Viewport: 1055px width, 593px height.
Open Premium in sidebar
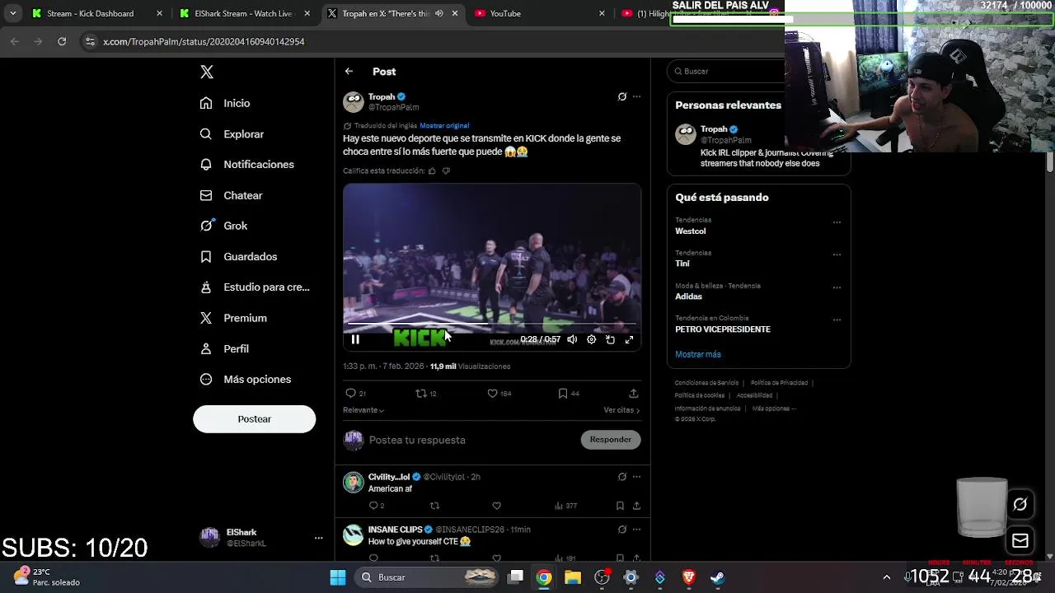pyautogui.click(x=233, y=318)
